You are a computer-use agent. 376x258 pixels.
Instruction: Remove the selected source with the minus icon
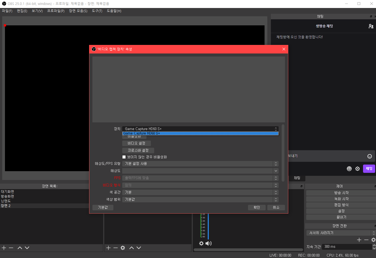pos(116,248)
